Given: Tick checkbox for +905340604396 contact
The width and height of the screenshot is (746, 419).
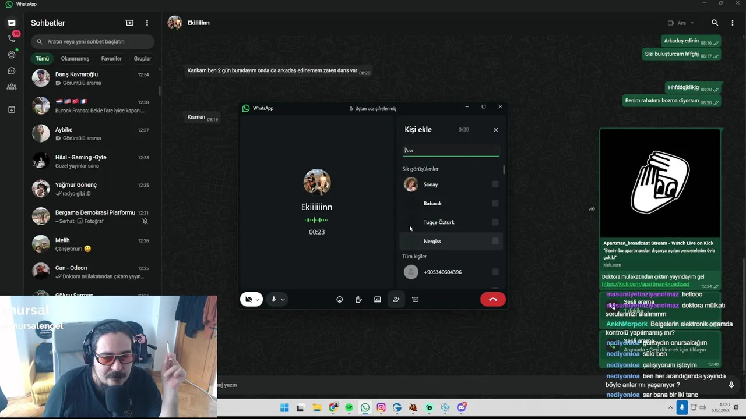Looking at the screenshot, I should point(495,272).
